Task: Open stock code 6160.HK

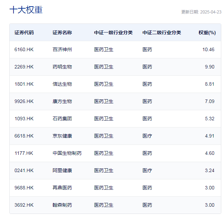Action: pos(24,49)
